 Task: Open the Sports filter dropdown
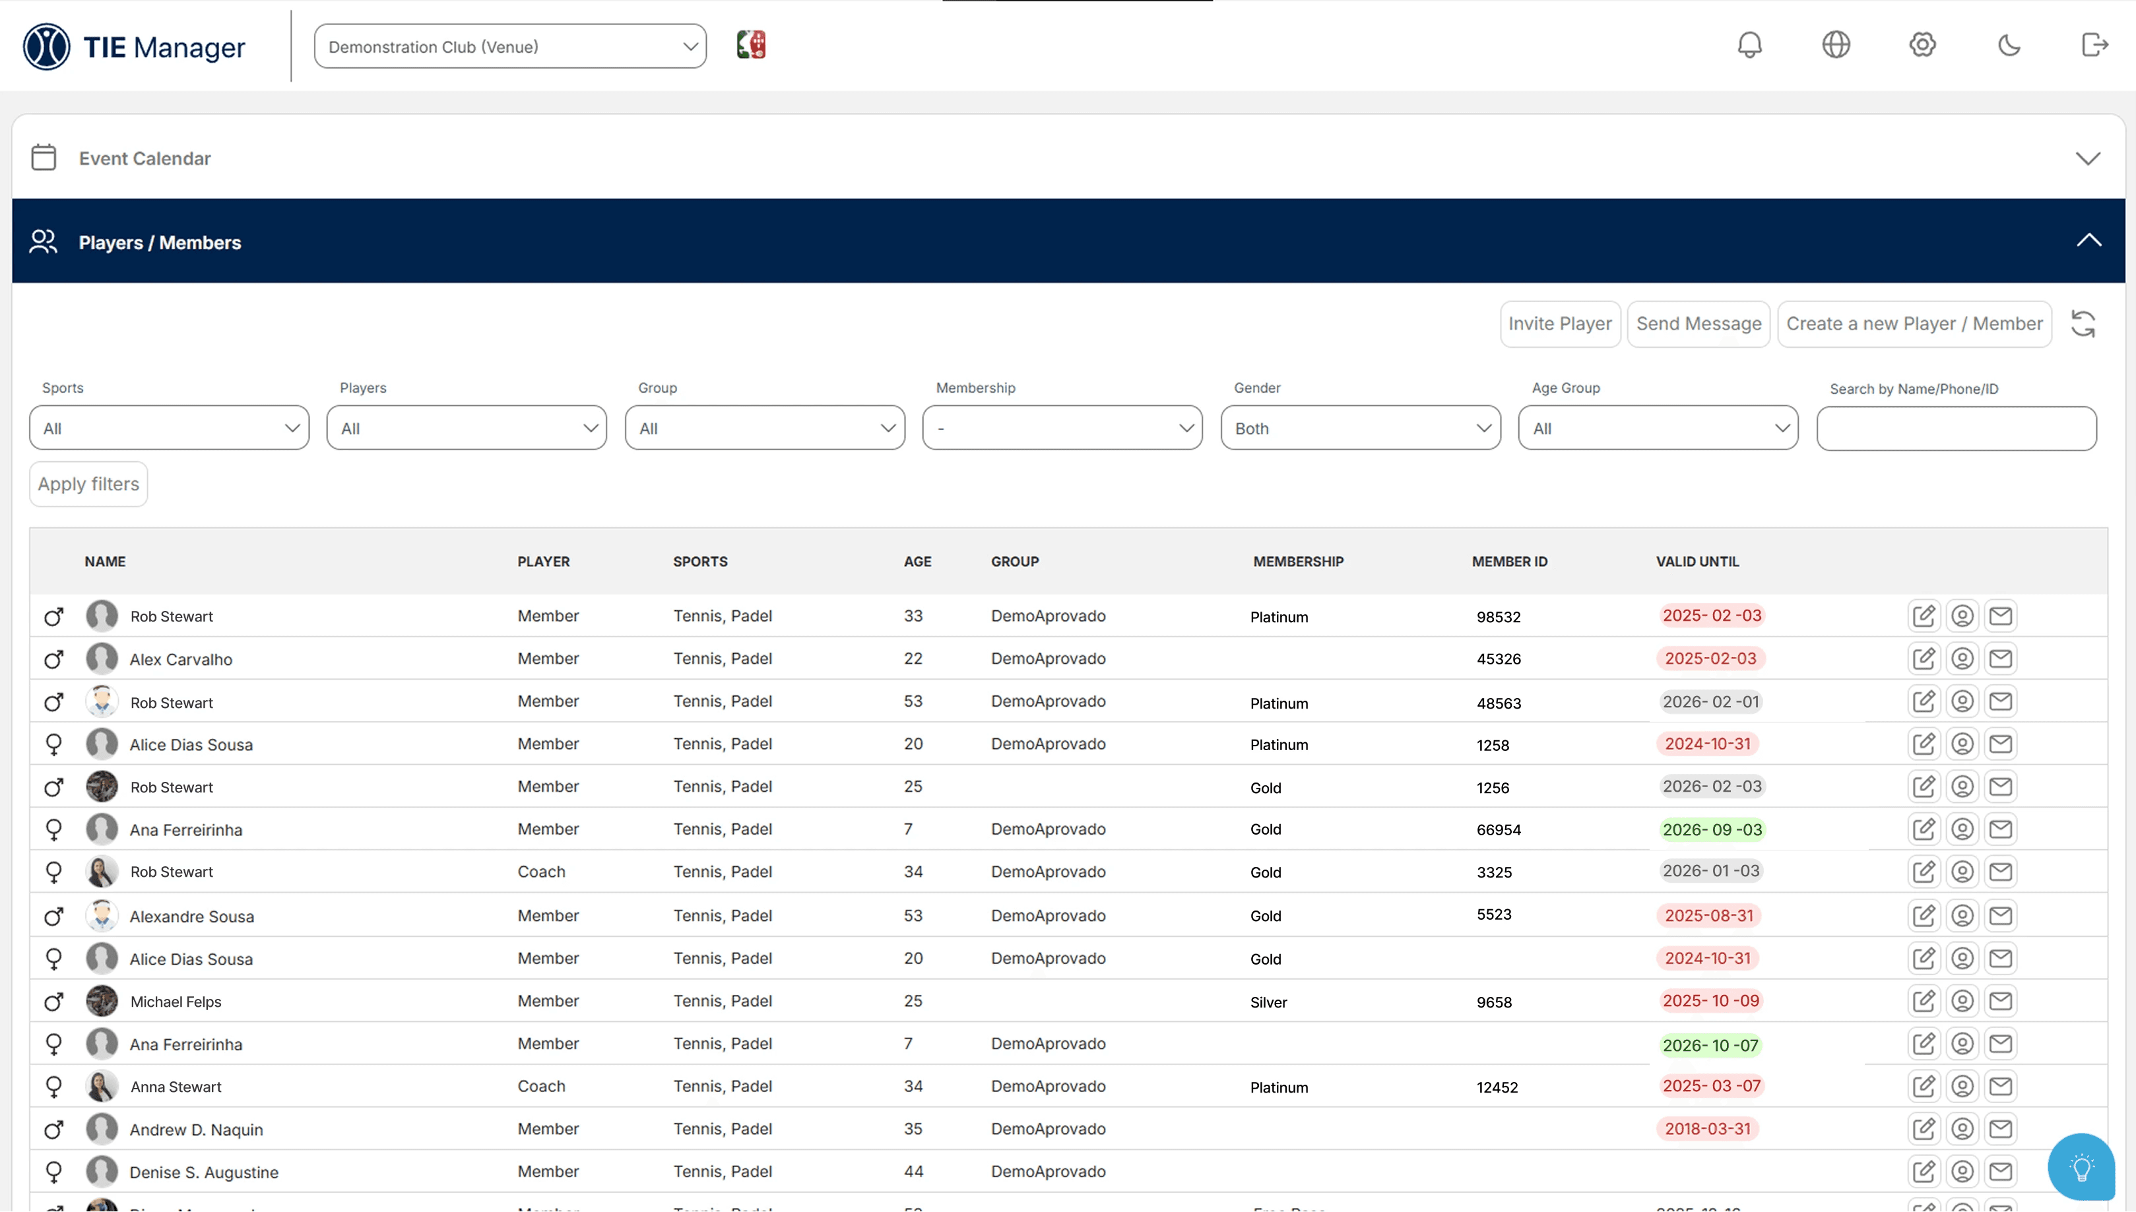[169, 428]
